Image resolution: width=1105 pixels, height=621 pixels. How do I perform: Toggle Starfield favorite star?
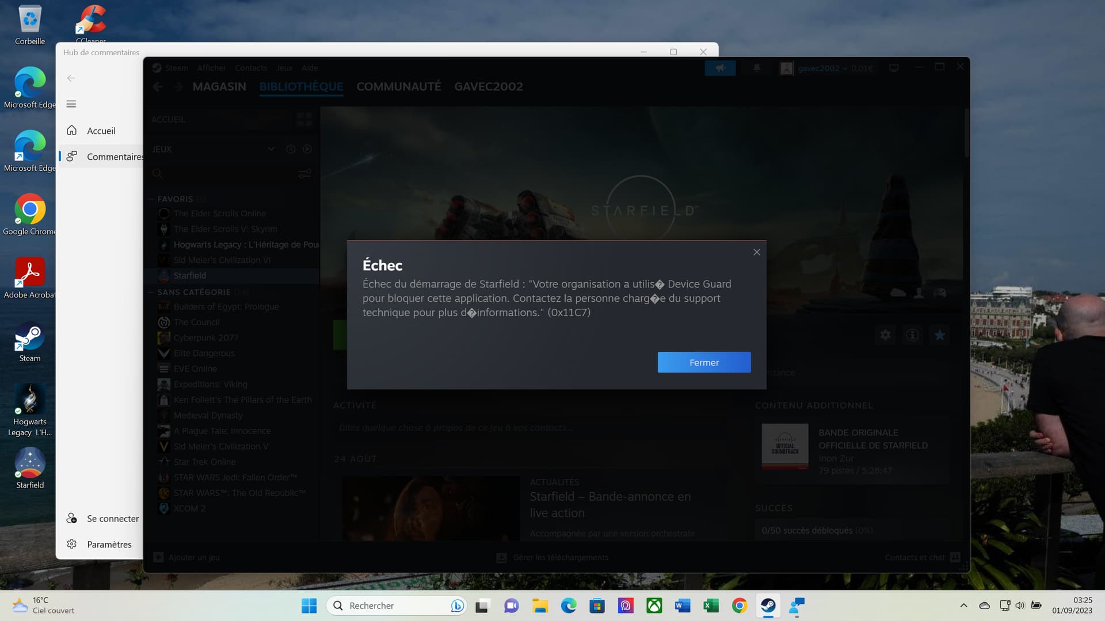point(939,335)
